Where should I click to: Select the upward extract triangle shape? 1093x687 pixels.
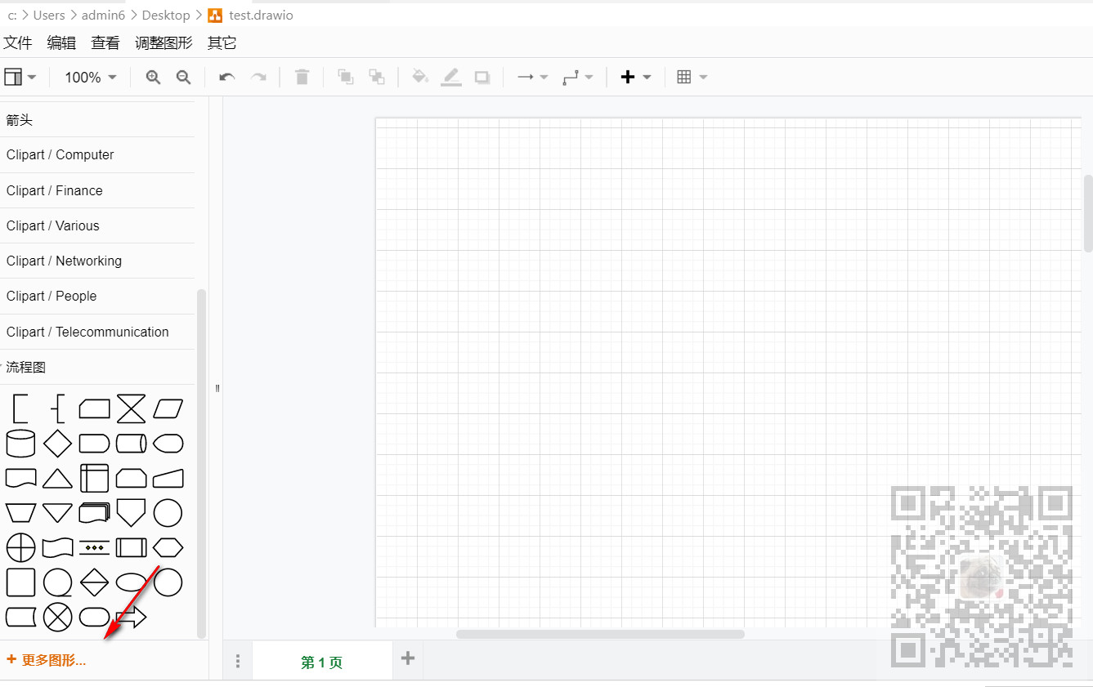57,478
